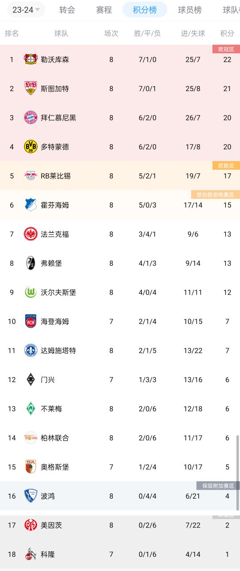This screenshot has height=571, width=240.
Task: Tap the 多特蒙德 BVB logo
Action: (x=31, y=147)
